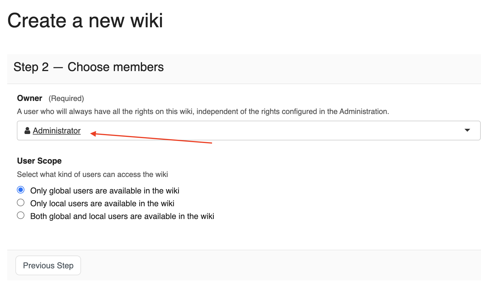The width and height of the screenshot is (481, 286).
Task: Go back with the Previous Step button
Action: (48, 265)
